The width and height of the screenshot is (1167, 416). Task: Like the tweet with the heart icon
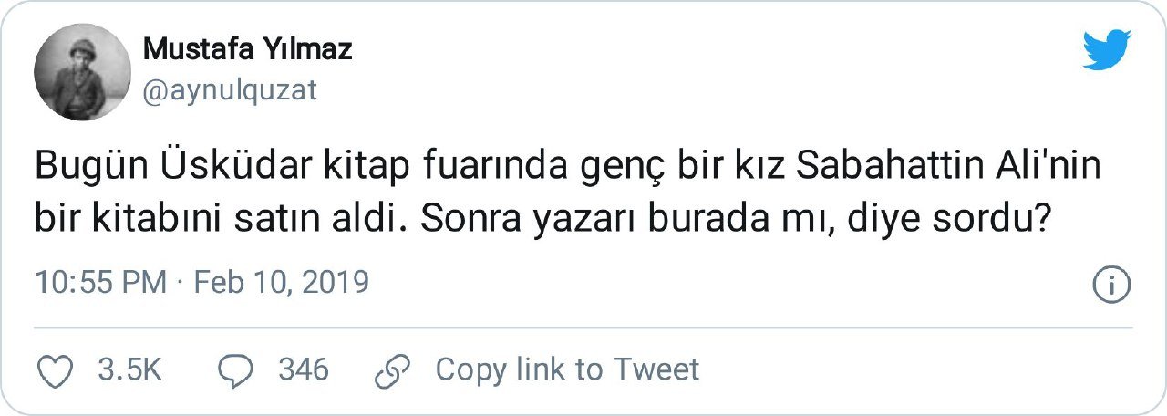click(x=57, y=369)
